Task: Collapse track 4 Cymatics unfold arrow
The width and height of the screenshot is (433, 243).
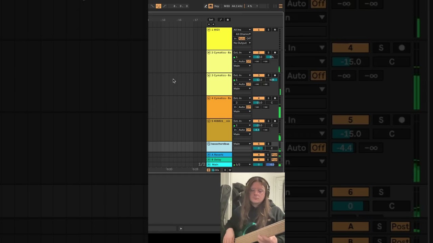Action: click(x=209, y=98)
